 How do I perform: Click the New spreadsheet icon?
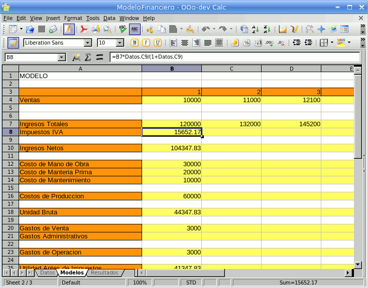[13, 29]
